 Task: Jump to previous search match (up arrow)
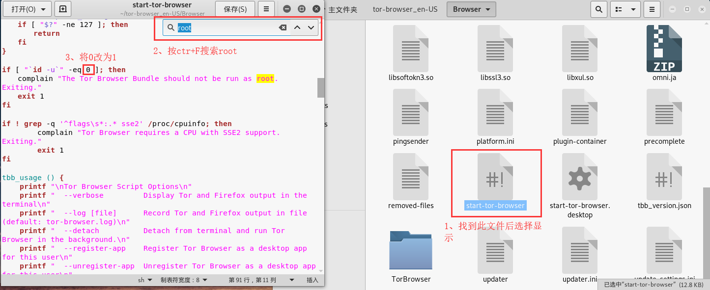(297, 28)
